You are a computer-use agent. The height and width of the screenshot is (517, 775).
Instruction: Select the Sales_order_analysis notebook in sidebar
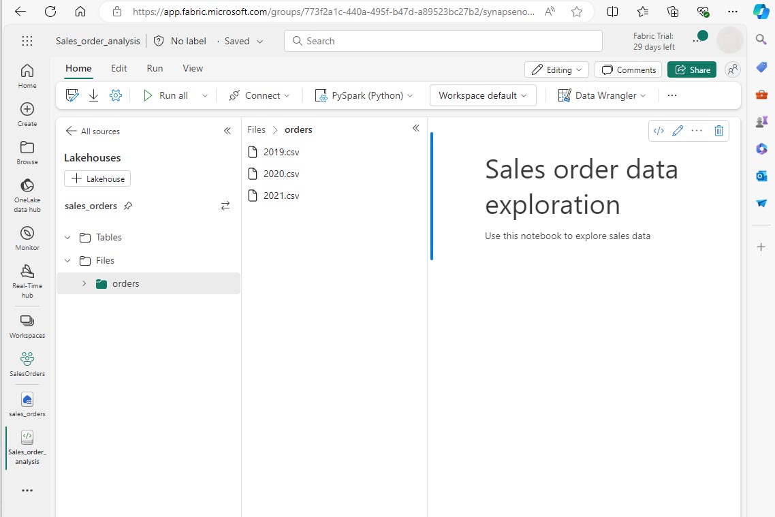coord(27,448)
